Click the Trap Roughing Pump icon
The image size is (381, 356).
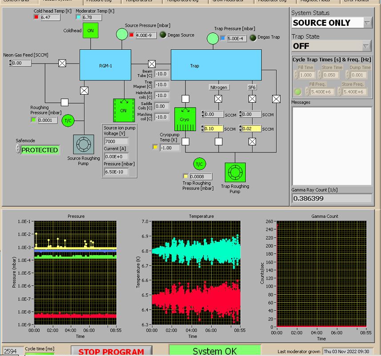pos(235,172)
